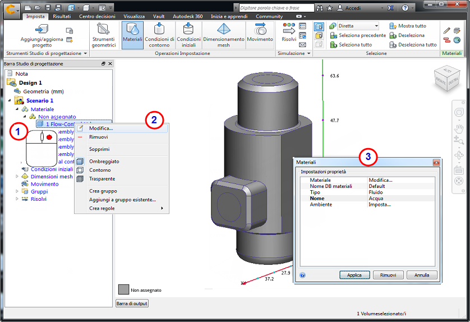Click Deseleziona in Selezione group
This screenshot has width=470, height=322.
(407, 35)
